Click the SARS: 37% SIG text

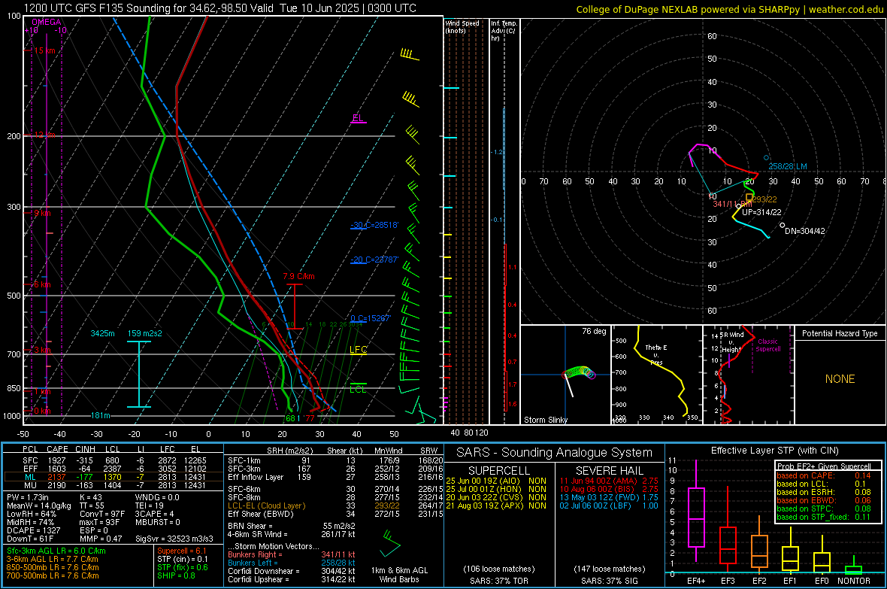click(609, 581)
